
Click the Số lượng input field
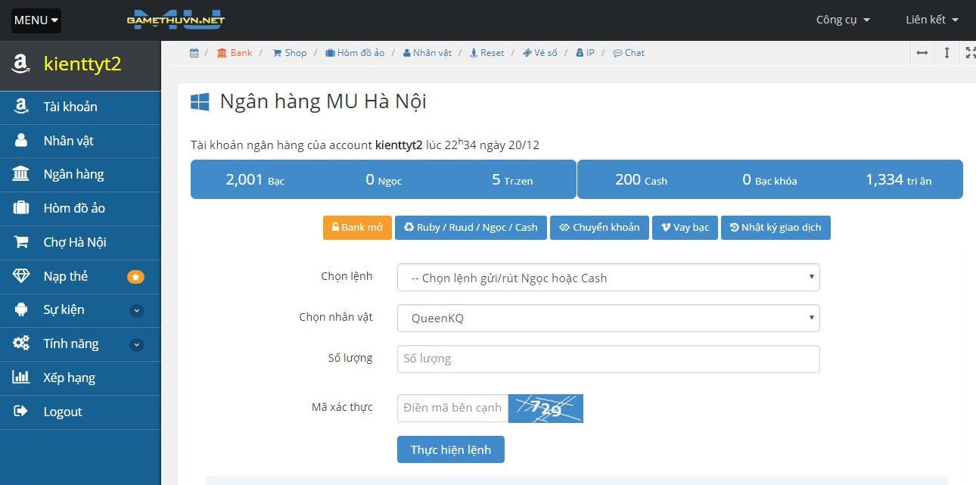(608, 359)
